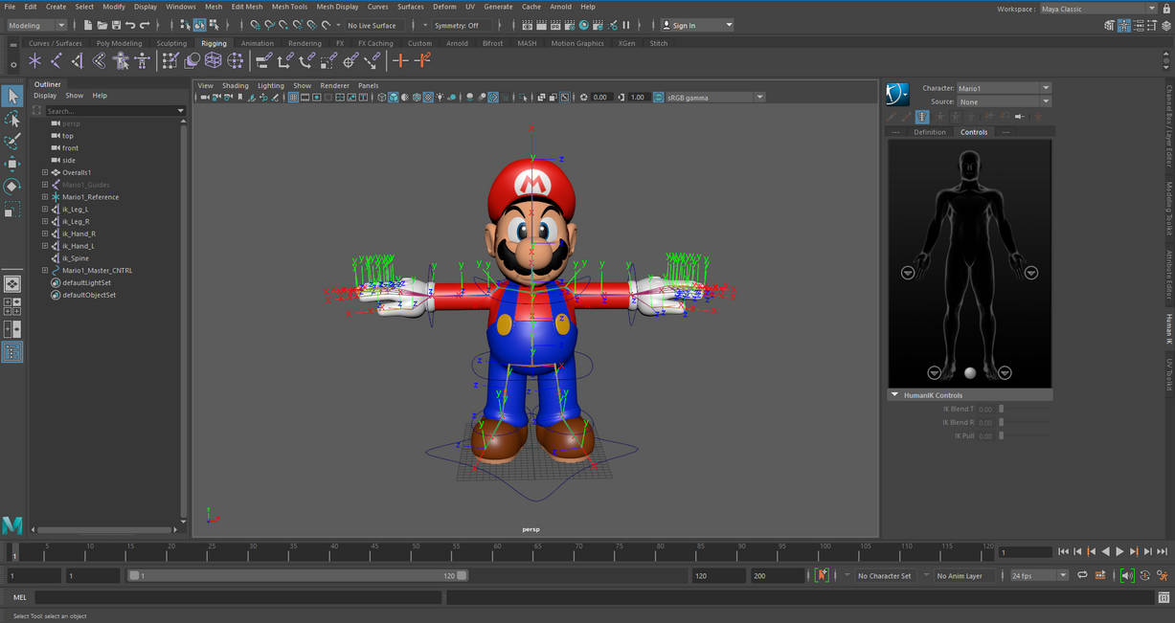1175x623 pixels.
Task: Collapse the HumanIK Controls section
Action: [x=894, y=394]
